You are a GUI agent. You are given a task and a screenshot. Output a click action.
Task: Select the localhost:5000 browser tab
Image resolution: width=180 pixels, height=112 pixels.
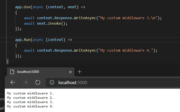pyautogui.click(x=41, y=72)
